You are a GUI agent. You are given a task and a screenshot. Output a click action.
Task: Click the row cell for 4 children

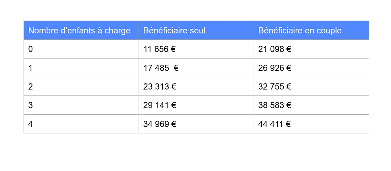point(30,124)
